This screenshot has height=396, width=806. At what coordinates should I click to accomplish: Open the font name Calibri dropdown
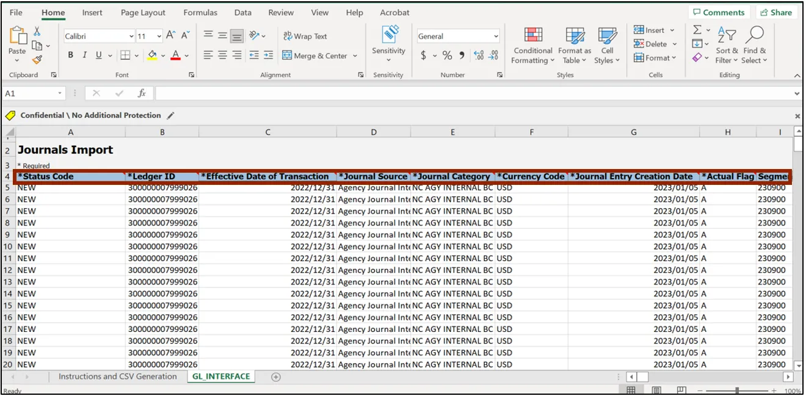click(x=131, y=37)
